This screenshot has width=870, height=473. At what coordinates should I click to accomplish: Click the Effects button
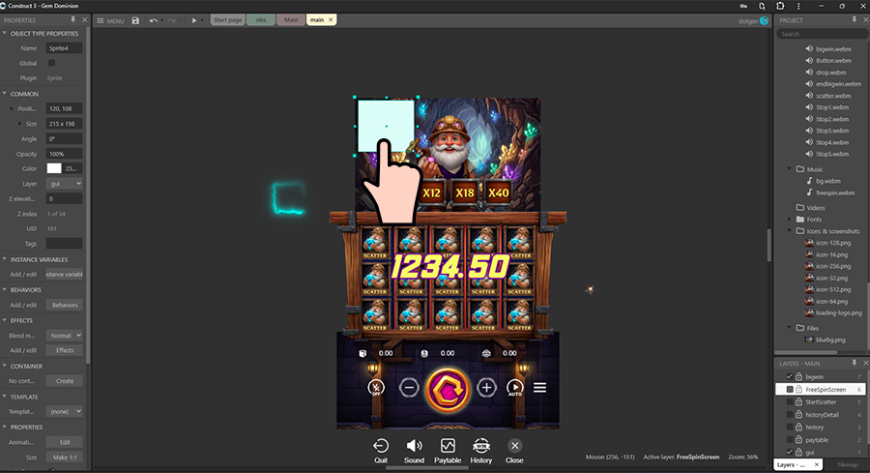[x=64, y=350]
